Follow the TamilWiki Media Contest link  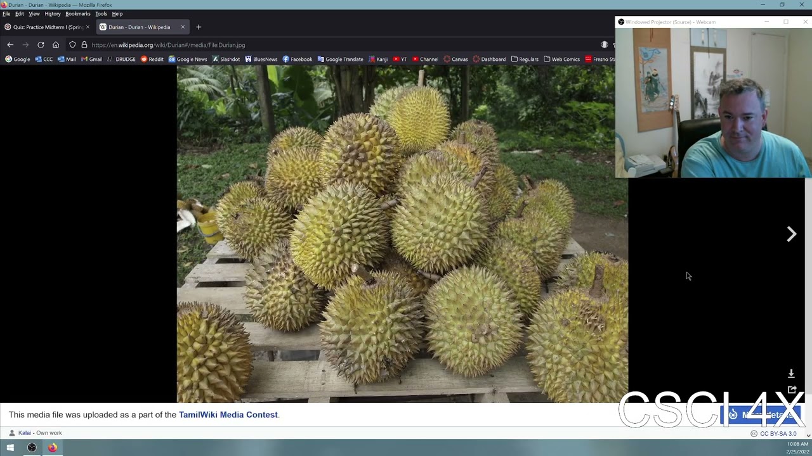point(228,415)
